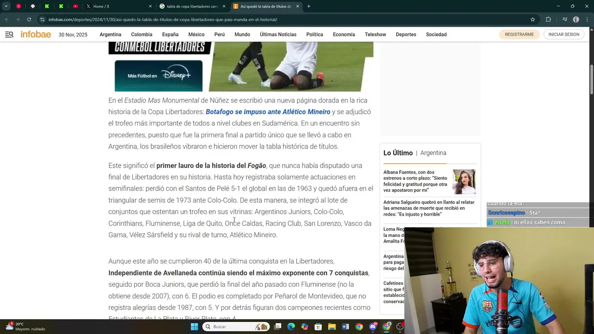Open the Adriana Salgueiro news article
Image resolution: width=594 pixels, height=334 pixels.
coord(429,208)
